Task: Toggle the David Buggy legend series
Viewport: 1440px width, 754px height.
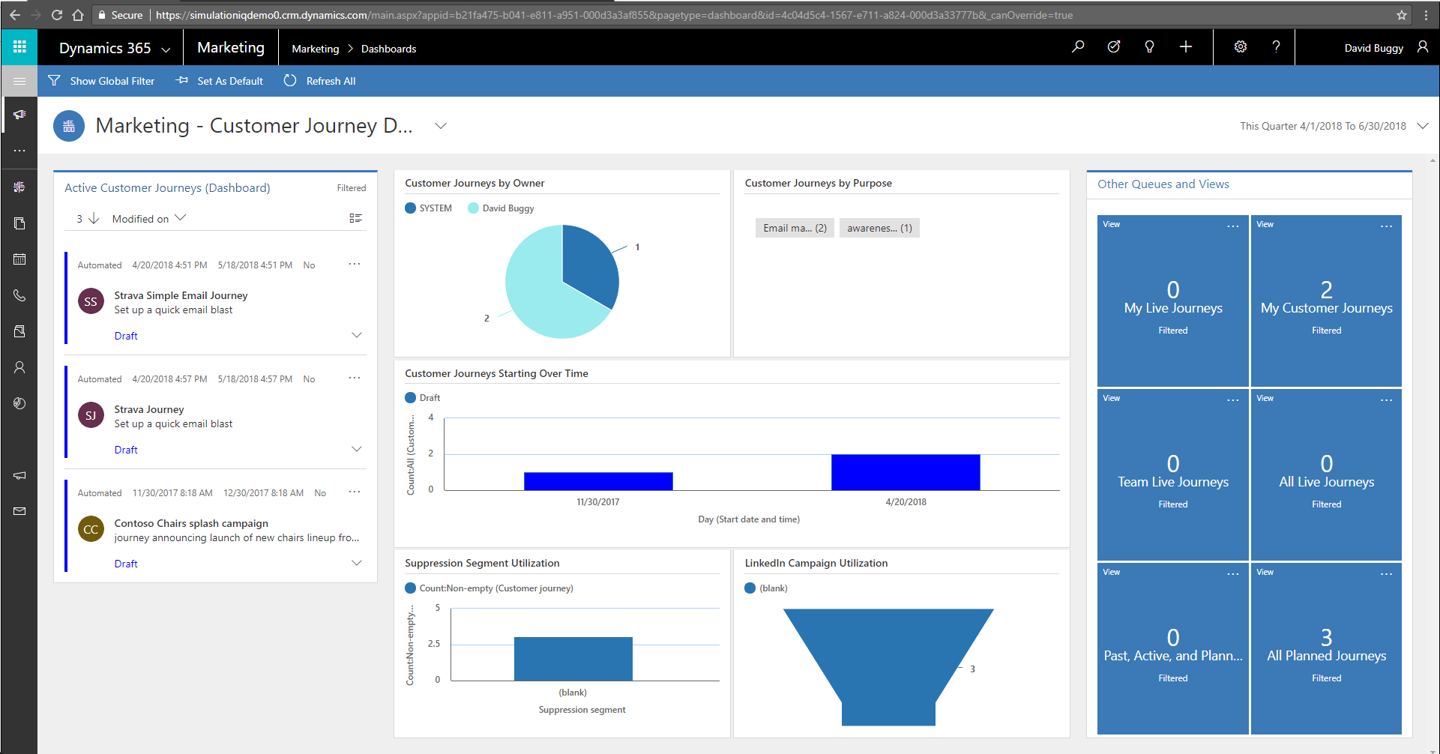Action: coord(501,208)
